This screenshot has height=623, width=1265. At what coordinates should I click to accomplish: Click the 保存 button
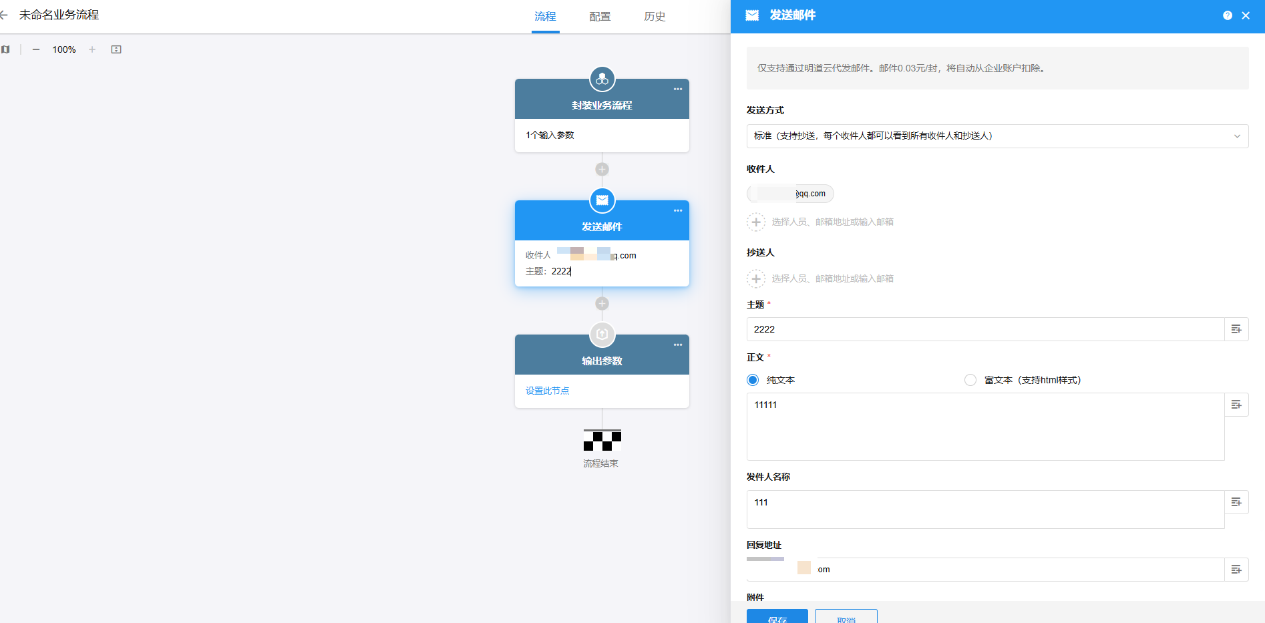(x=777, y=616)
